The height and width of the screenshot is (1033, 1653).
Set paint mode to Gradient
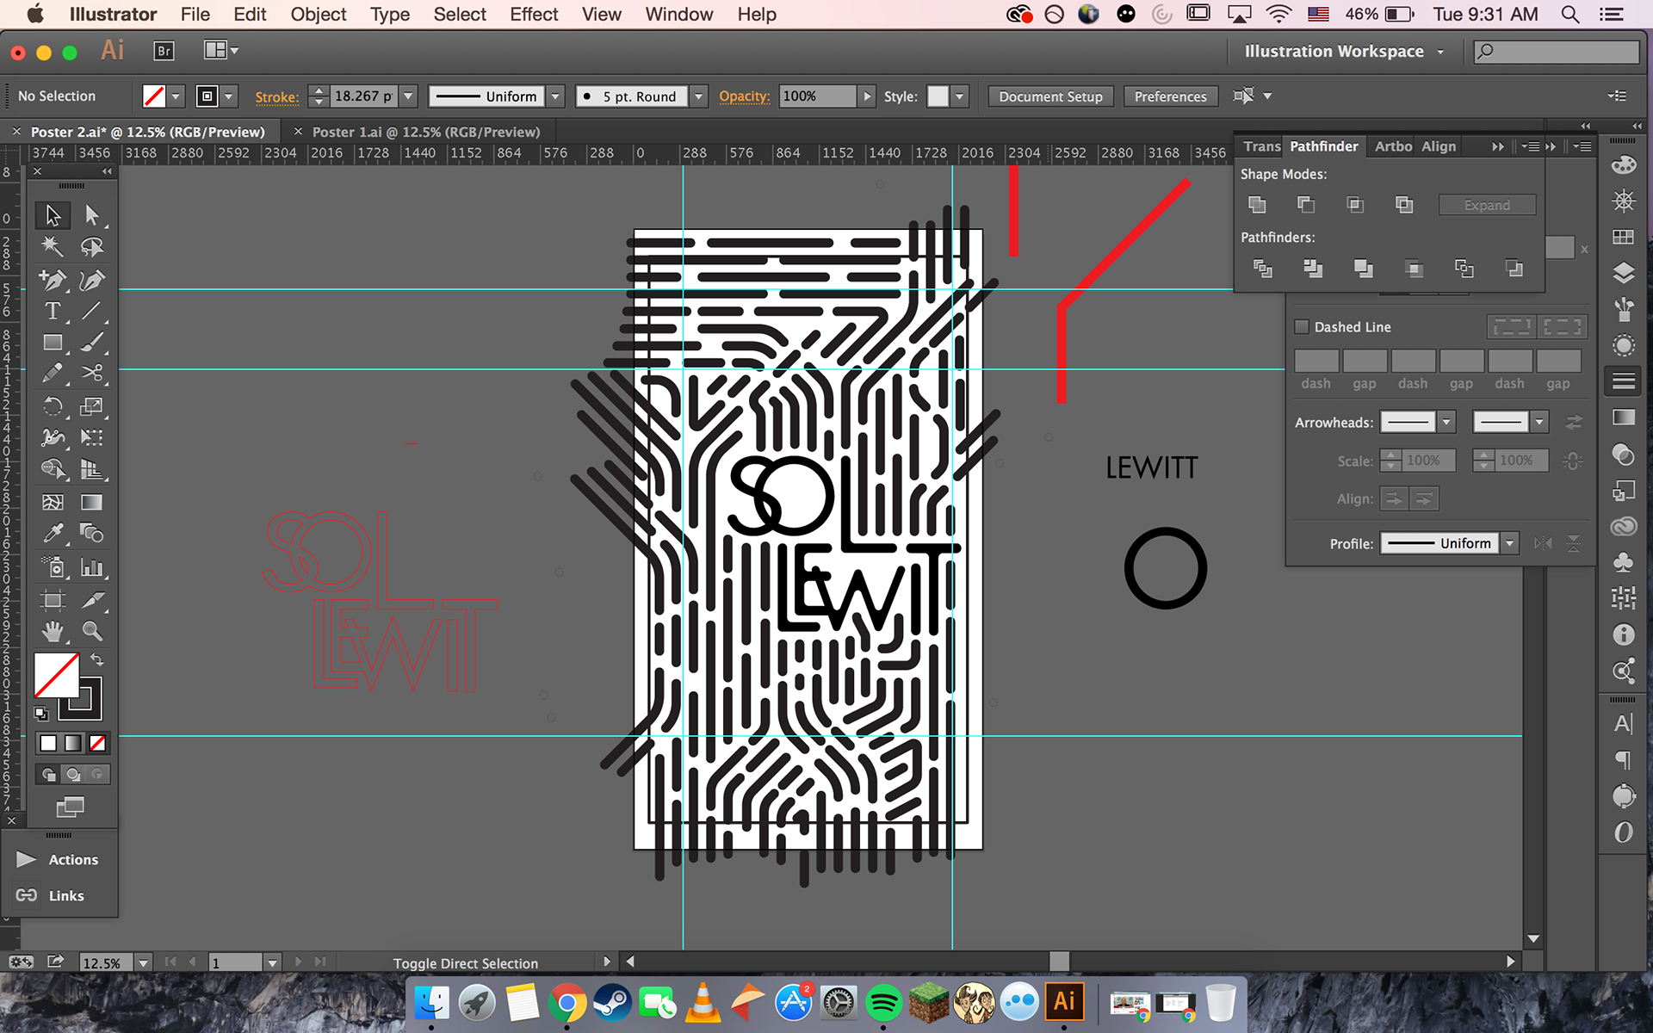(73, 743)
